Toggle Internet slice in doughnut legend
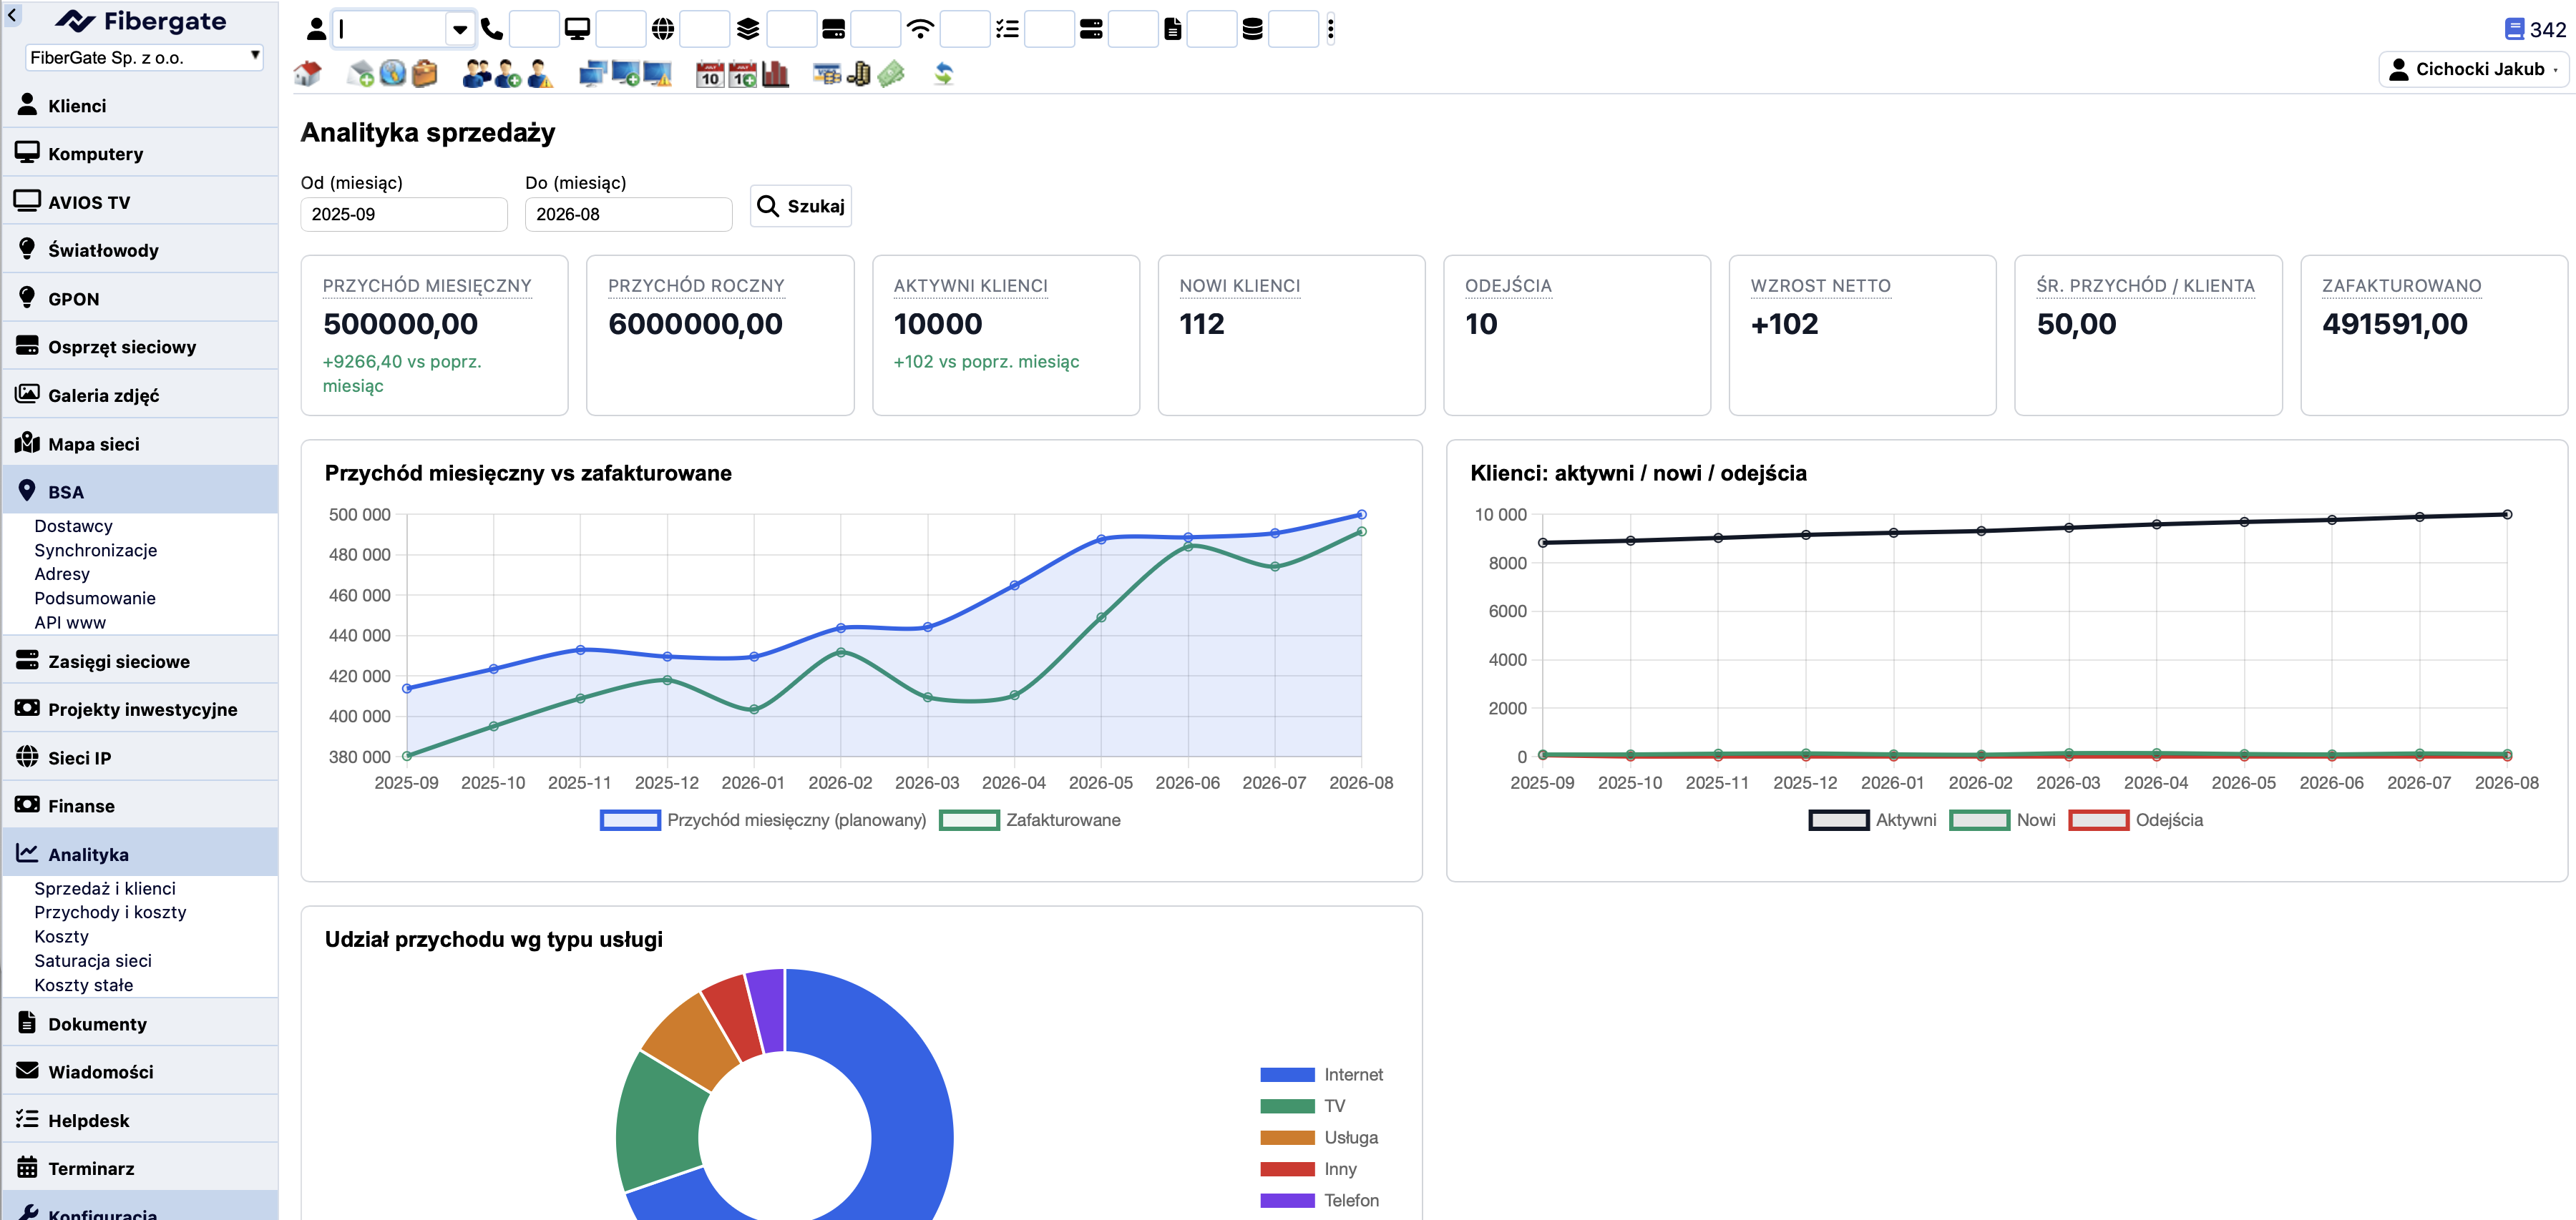The image size is (2576, 1220). pyautogui.click(x=1322, y=1075)
